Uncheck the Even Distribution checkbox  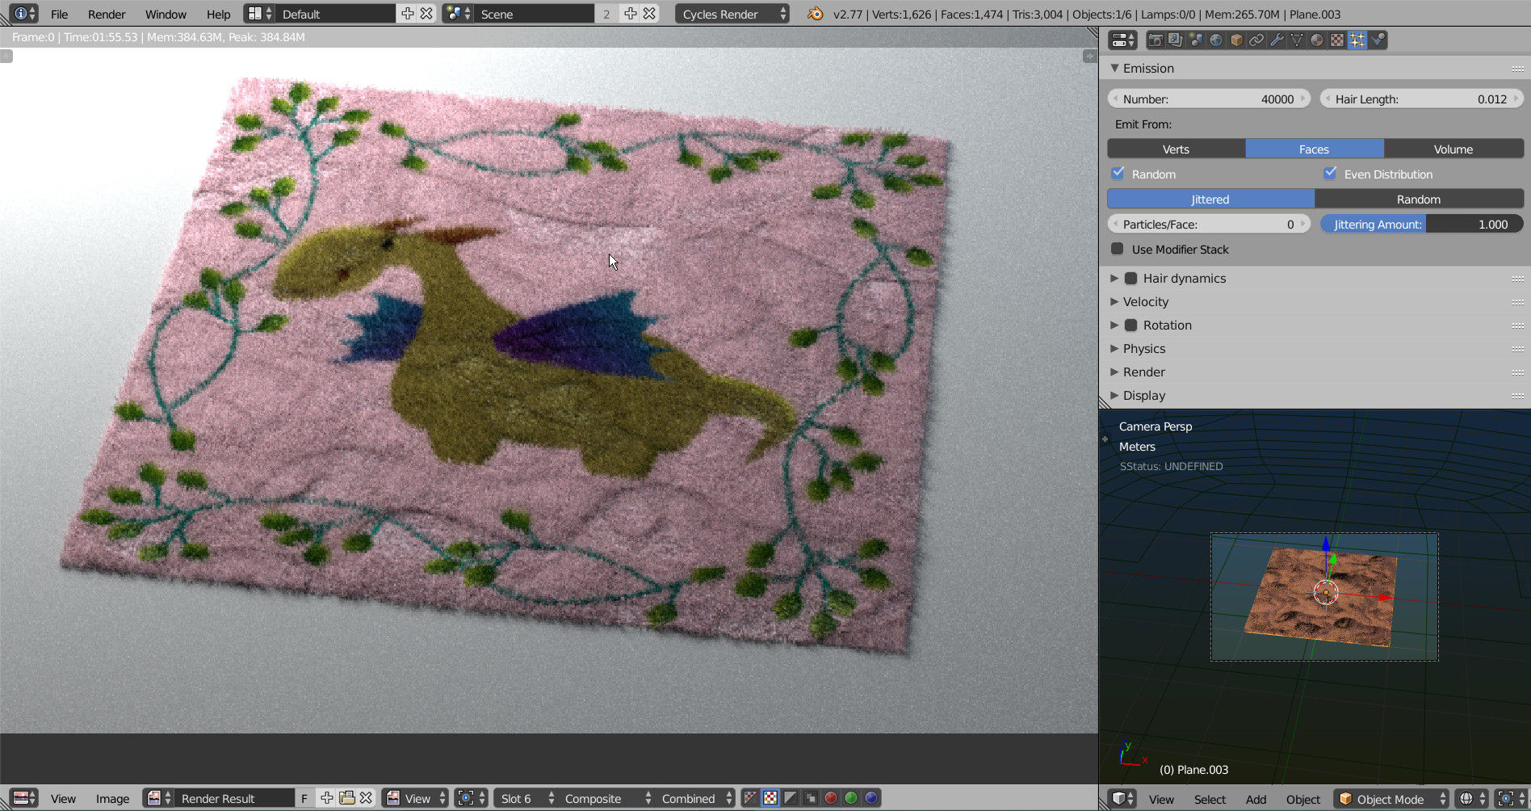coord(1331,174)
